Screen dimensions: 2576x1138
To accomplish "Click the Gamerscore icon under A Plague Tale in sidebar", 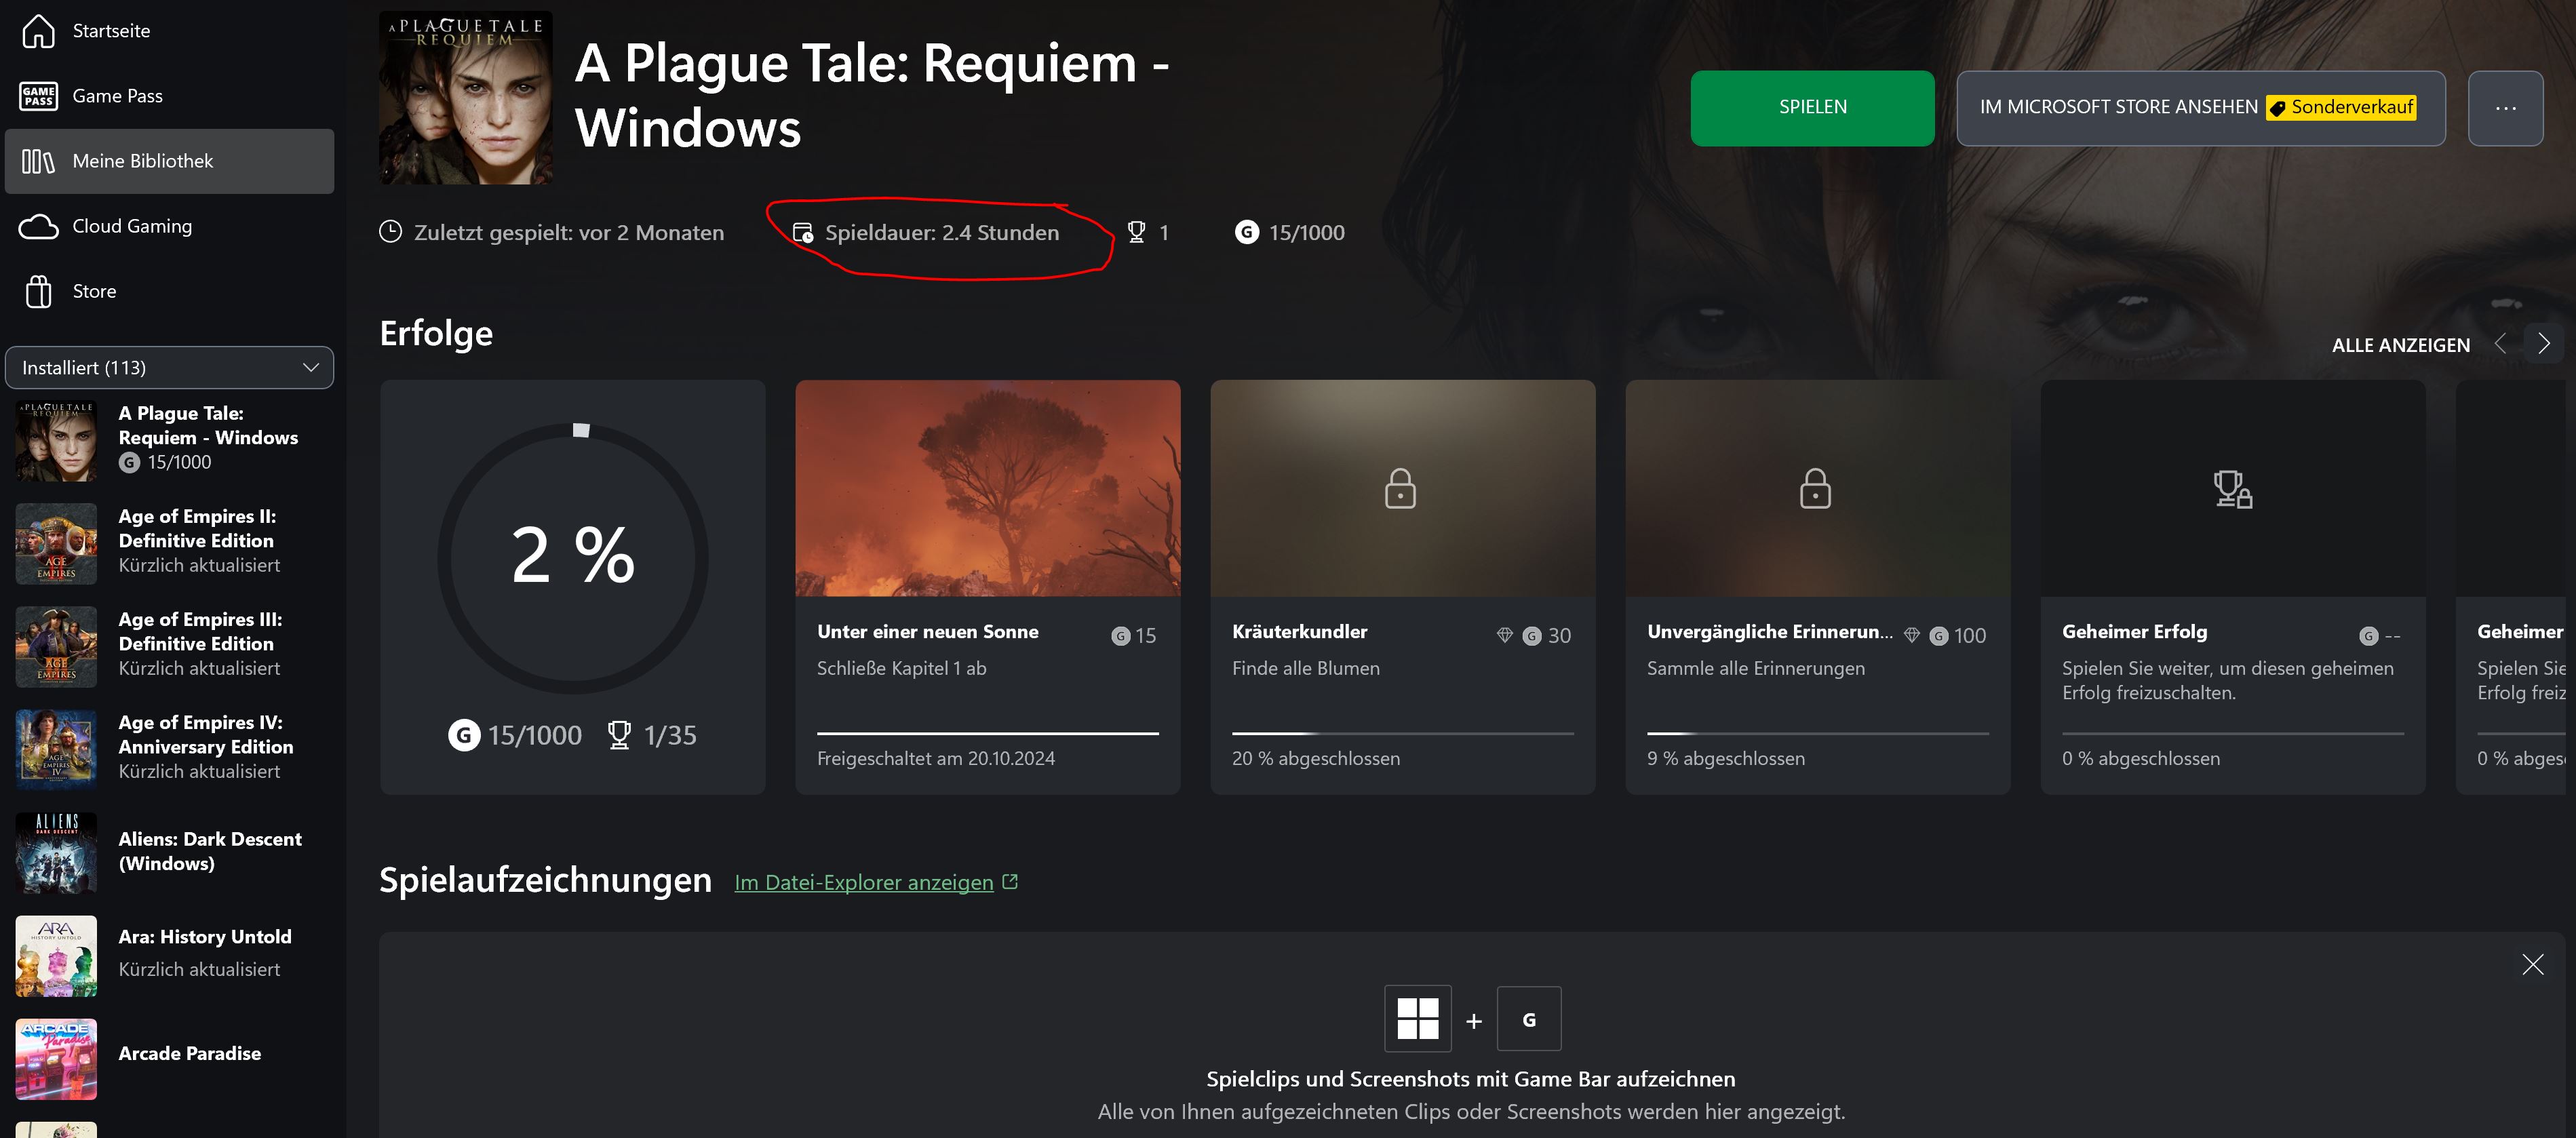I will [x=129, y=462].
